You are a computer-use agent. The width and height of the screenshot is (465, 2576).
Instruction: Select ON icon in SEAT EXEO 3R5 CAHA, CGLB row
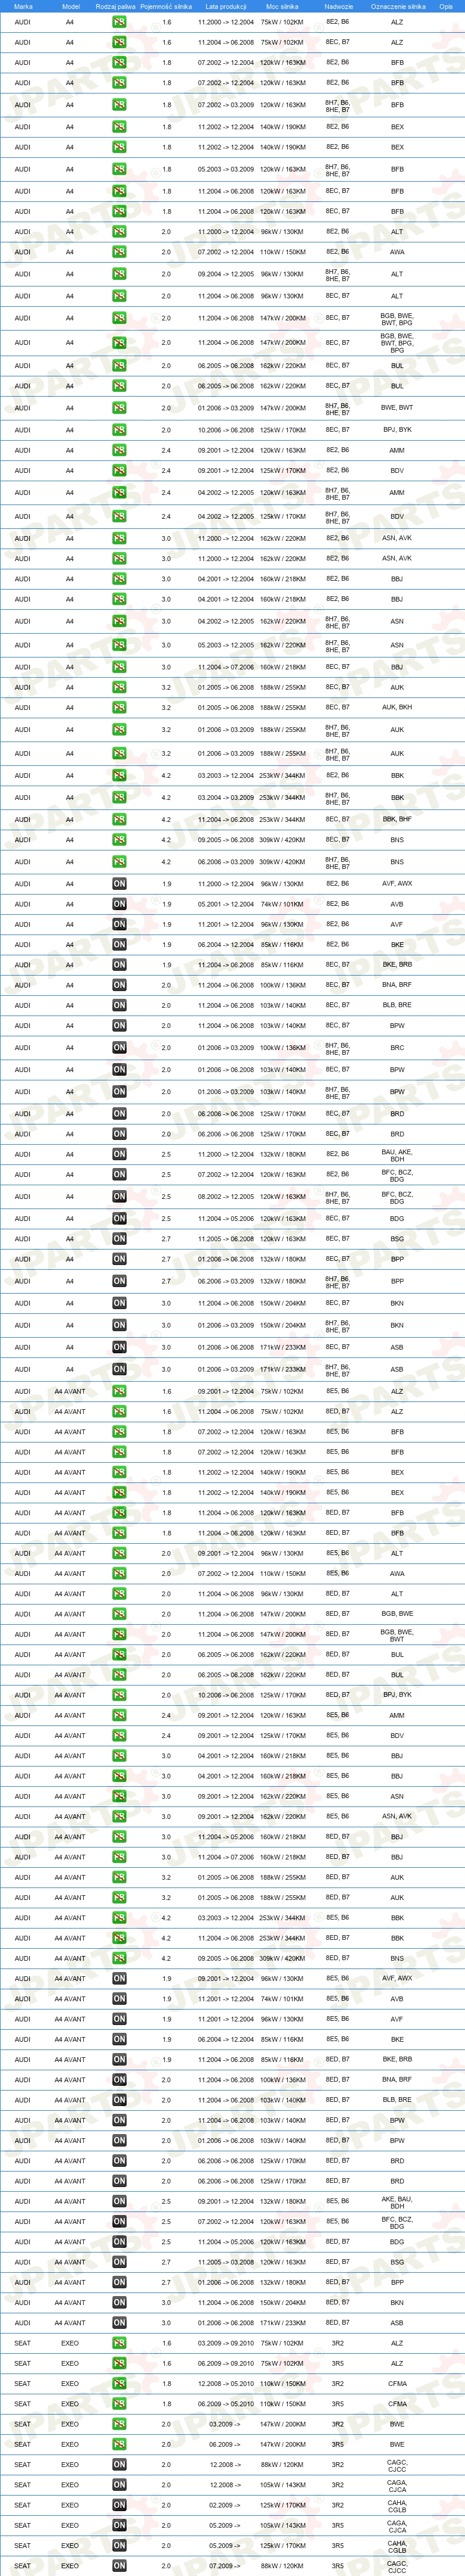click(x=119, y=2545)
